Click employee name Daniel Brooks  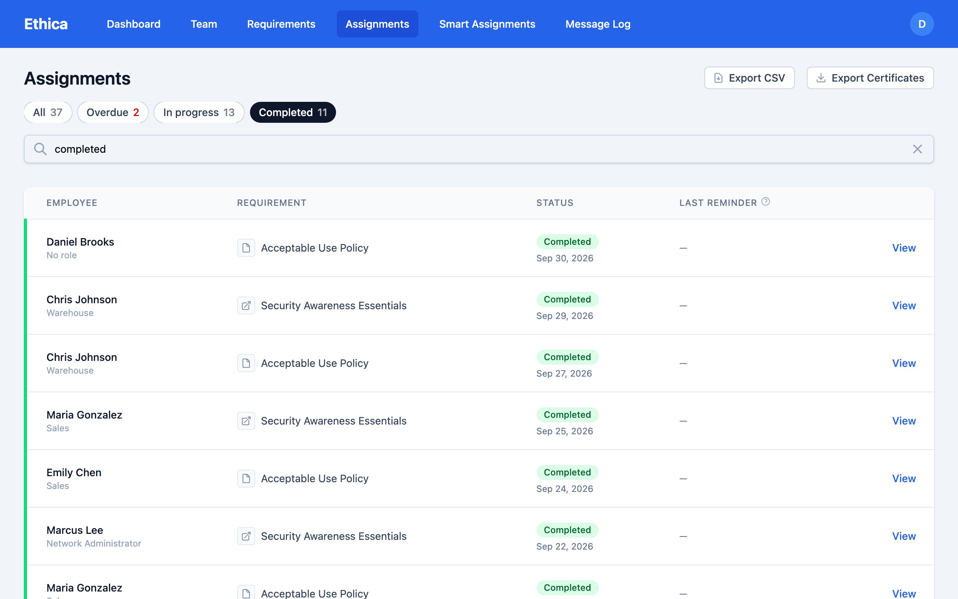coord(80,242)
